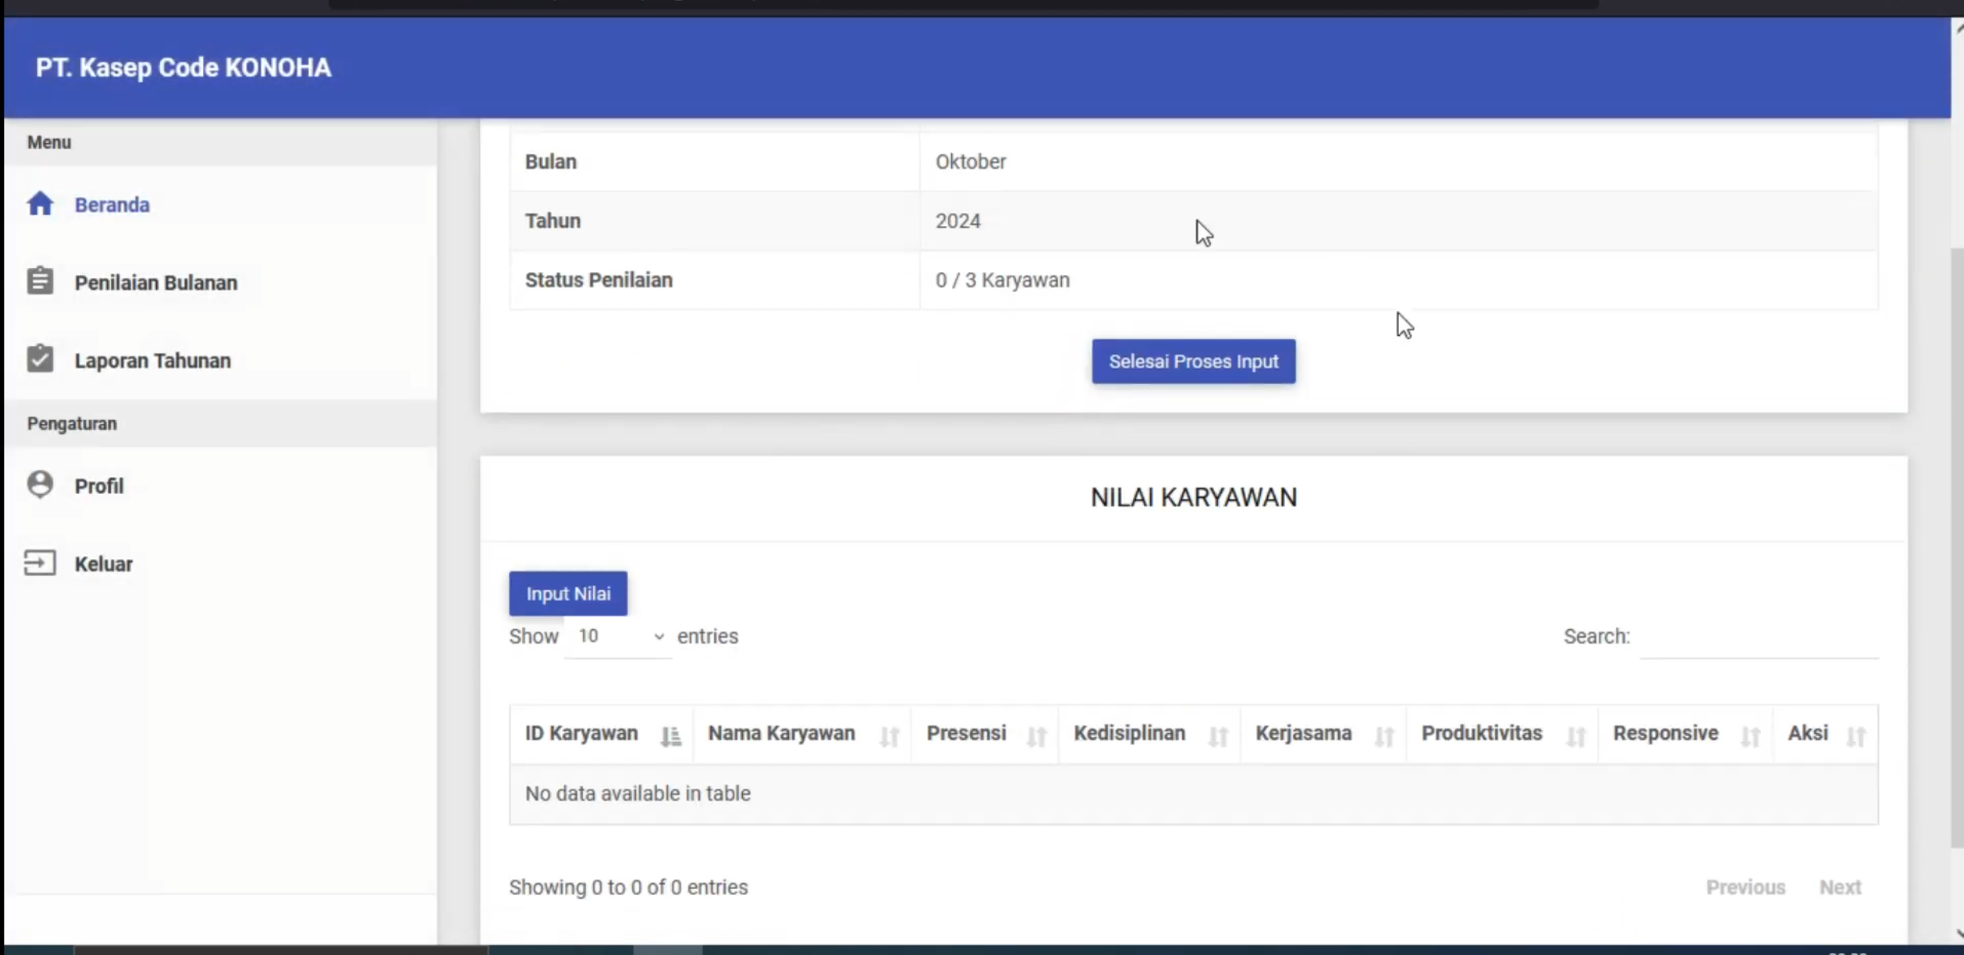Screen dimensions: 1964x955
Task: Sort by Aksi column icon
Action: (1856, 736)
